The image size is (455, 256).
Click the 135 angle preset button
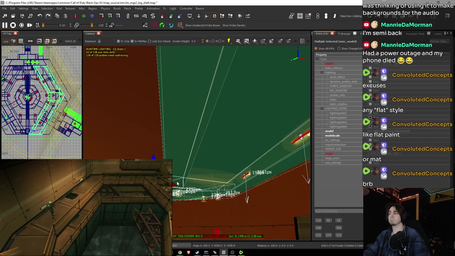point(318,220)
